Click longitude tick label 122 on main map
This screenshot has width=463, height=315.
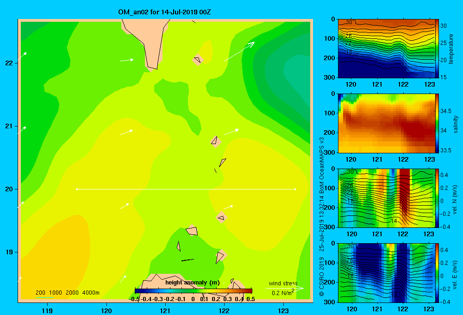click(224, 310)
